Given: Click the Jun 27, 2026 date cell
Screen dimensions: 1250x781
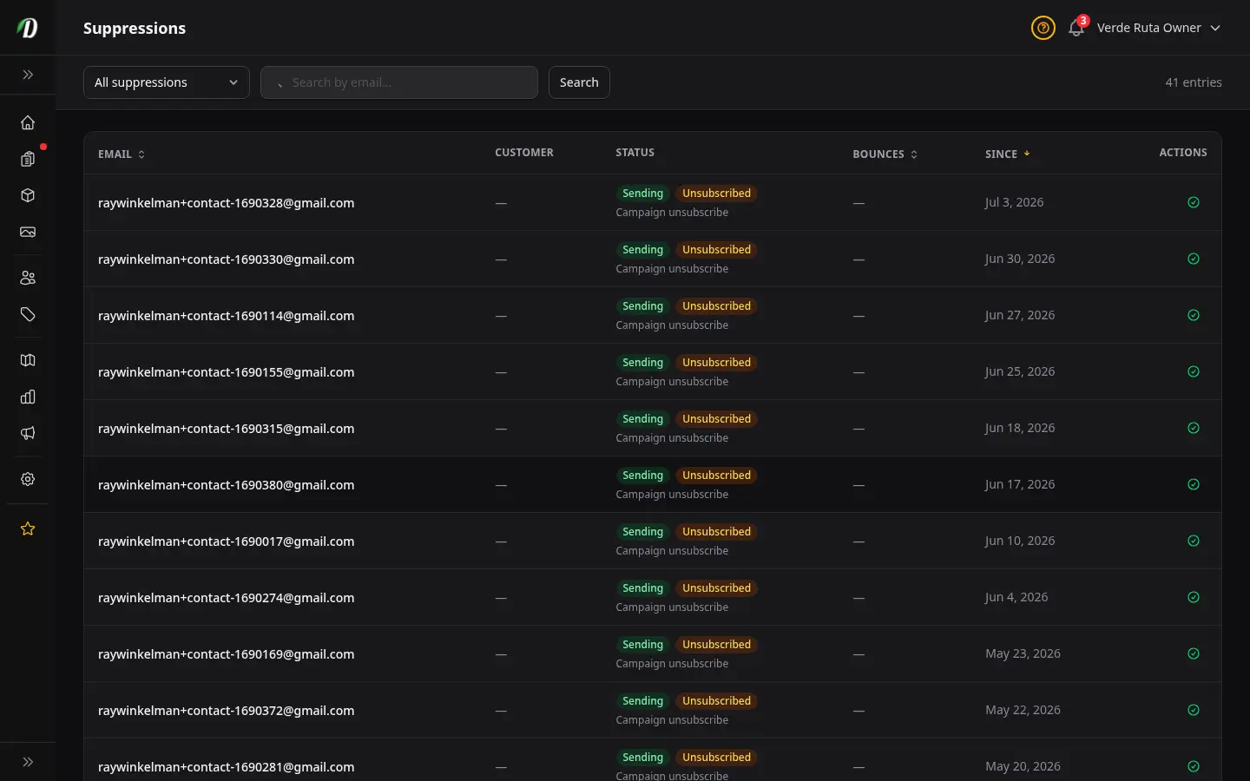Looking at the screenshot, I should (x=1020, y=315).
